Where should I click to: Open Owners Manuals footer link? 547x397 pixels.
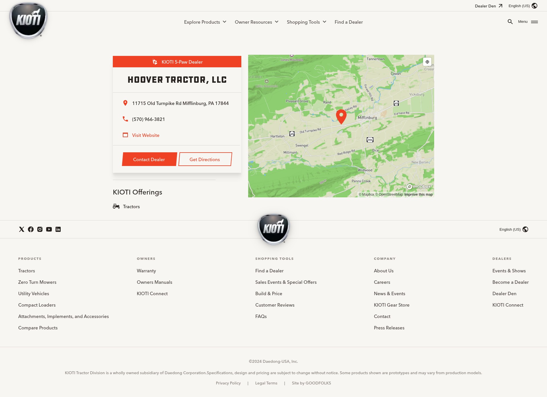pos(154,282)
